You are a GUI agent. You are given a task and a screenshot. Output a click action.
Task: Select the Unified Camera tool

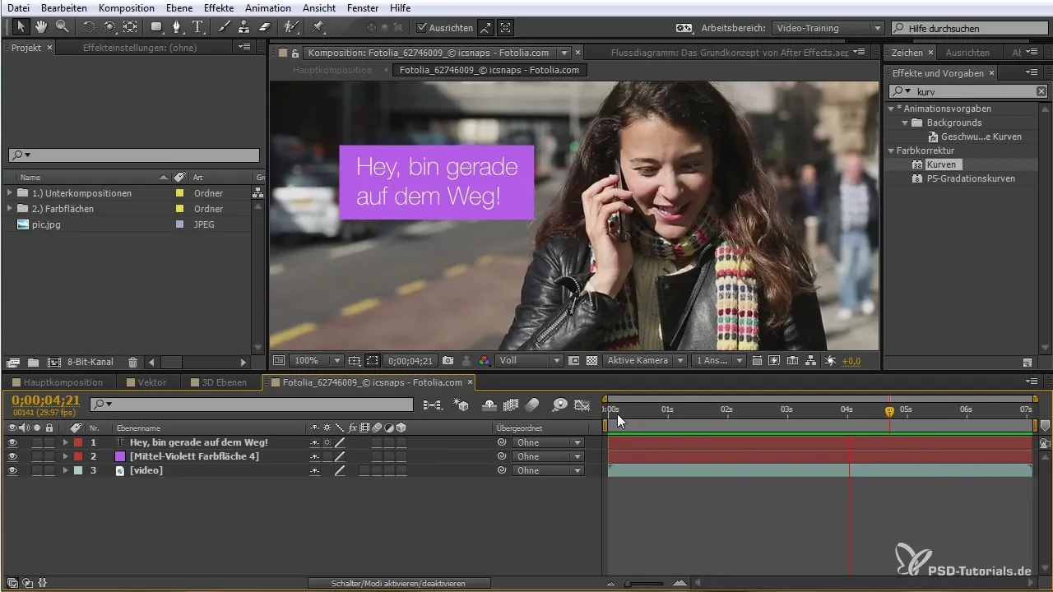point(109,27)
